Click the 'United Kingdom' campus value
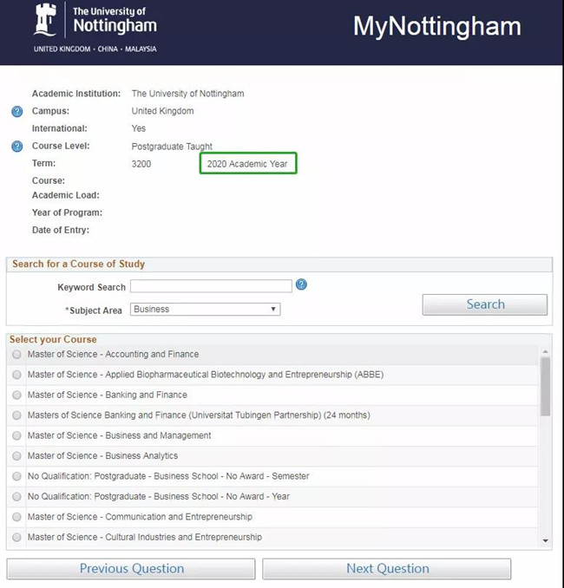 click(162, 111)
